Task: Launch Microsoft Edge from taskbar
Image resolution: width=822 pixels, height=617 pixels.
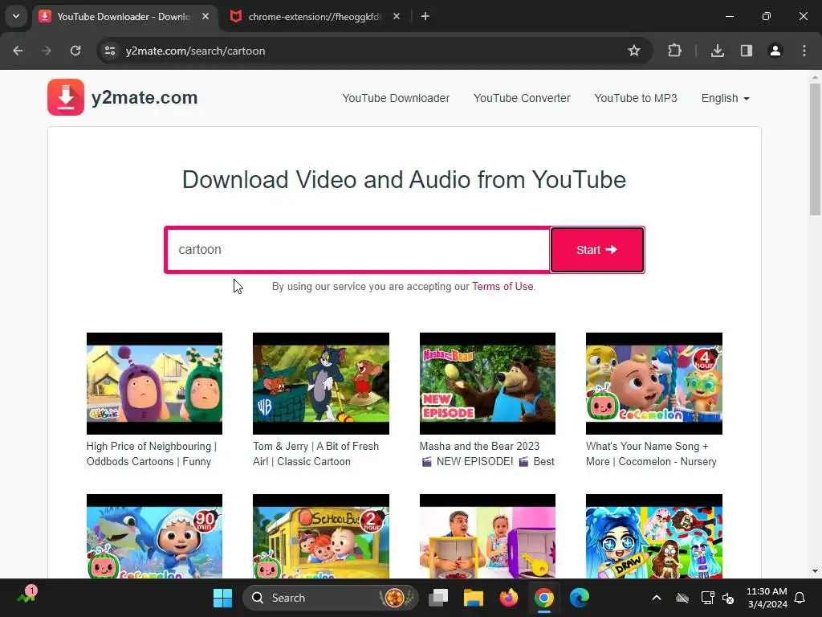Action: (580, 598)
